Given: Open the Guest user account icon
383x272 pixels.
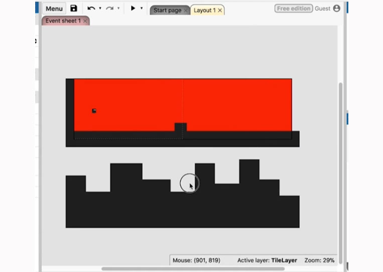Looking at the screenshot, I should tap(337, 9).
